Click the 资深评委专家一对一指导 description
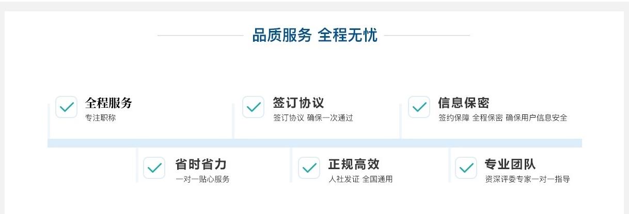629x214 pixels. coord(527,179)
